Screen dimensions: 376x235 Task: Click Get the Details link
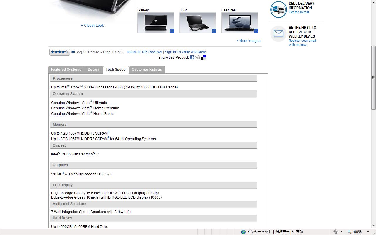299,12
